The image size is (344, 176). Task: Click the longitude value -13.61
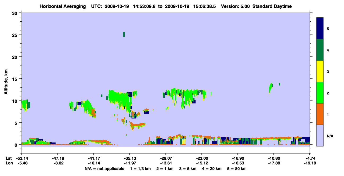click(166, 163)
